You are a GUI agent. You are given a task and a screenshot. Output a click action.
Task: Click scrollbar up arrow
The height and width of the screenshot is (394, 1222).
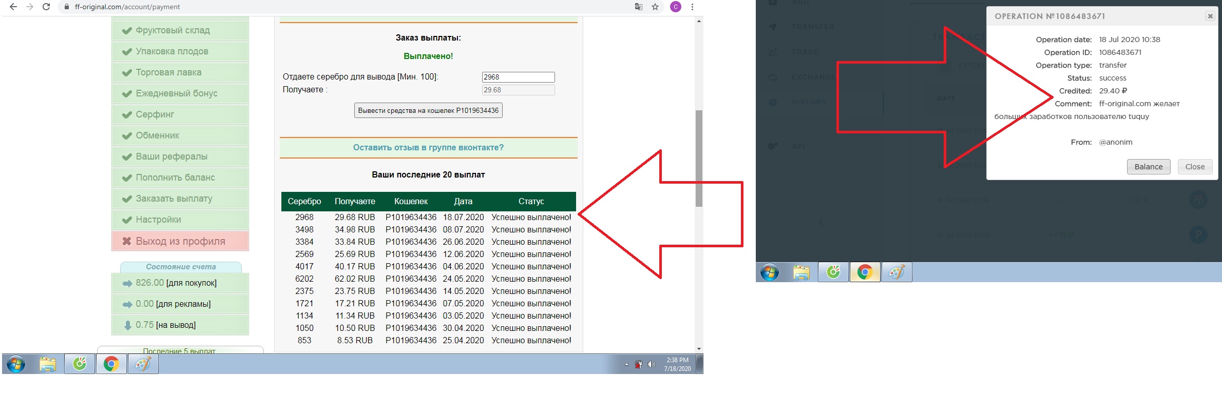tap(699, 21)
